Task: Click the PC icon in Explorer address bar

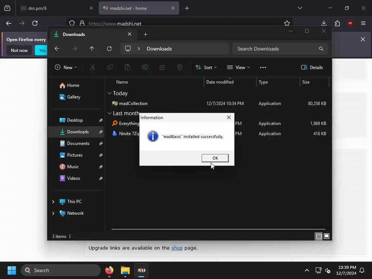Action: (128, 49)
